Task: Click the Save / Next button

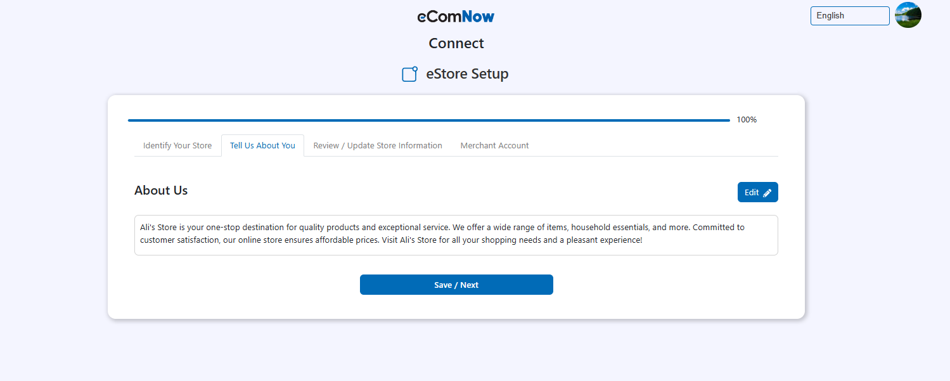Action: click(456, 285)
